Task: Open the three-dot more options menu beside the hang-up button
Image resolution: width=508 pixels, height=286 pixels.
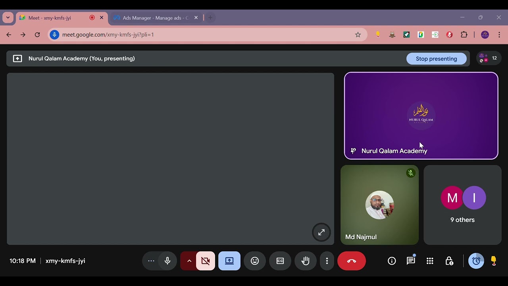Action: 327,261
